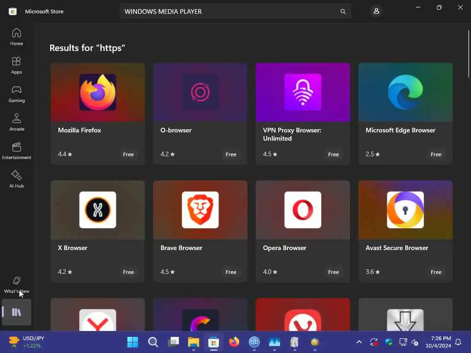Open Task View on taskbar
This screenshot has width=471, height=353.
[x=173, y=342]
